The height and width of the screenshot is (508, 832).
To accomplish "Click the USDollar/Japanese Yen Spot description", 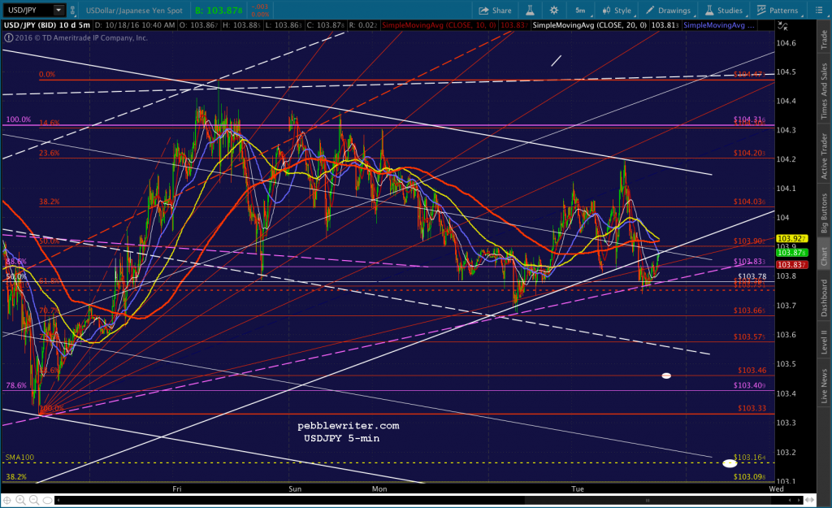I will (x=134, y=11).
